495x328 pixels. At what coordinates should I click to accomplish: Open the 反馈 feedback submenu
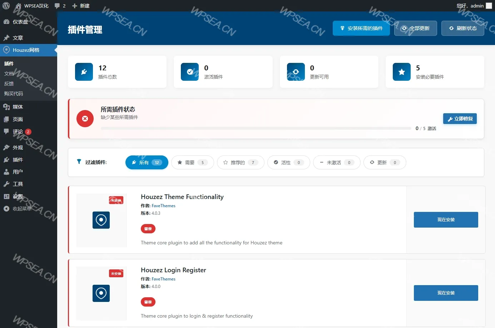pos(9,84)
